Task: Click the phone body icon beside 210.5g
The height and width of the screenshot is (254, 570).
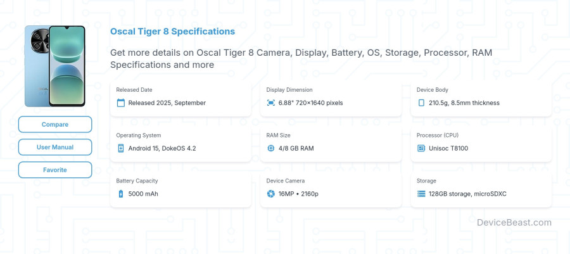Action: point(421,103)
